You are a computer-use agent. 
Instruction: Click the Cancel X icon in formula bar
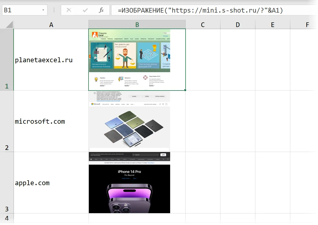tap(69, 10)
